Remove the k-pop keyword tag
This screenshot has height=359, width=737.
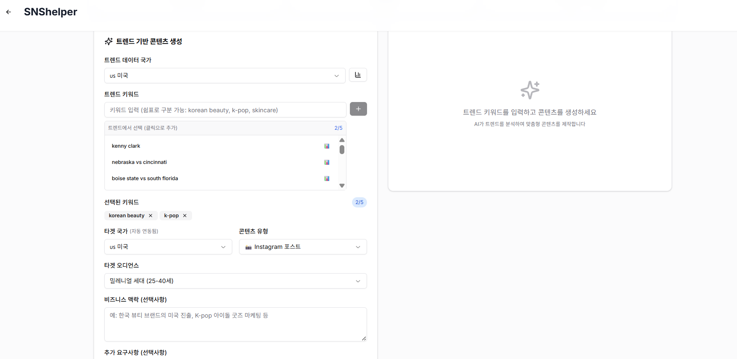[185, 216]
